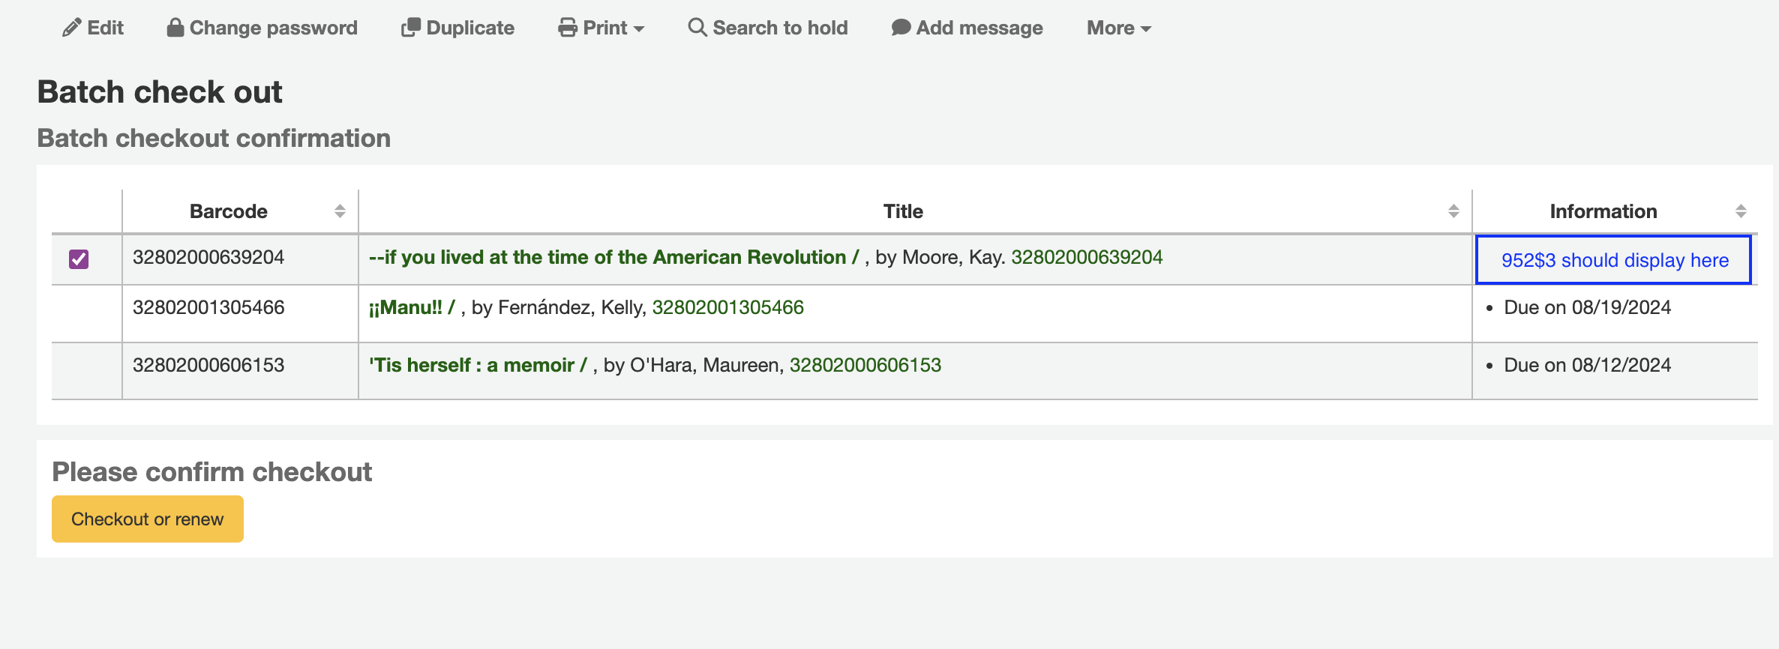Sort table by Information column arrows
1779x649 pixels.
[x=1741, y=211]
